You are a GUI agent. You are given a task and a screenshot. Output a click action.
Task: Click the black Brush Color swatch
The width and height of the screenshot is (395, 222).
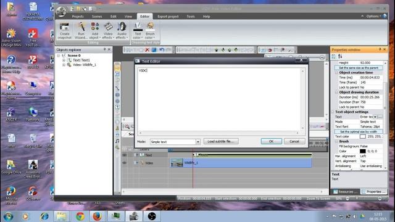point(362,151)
